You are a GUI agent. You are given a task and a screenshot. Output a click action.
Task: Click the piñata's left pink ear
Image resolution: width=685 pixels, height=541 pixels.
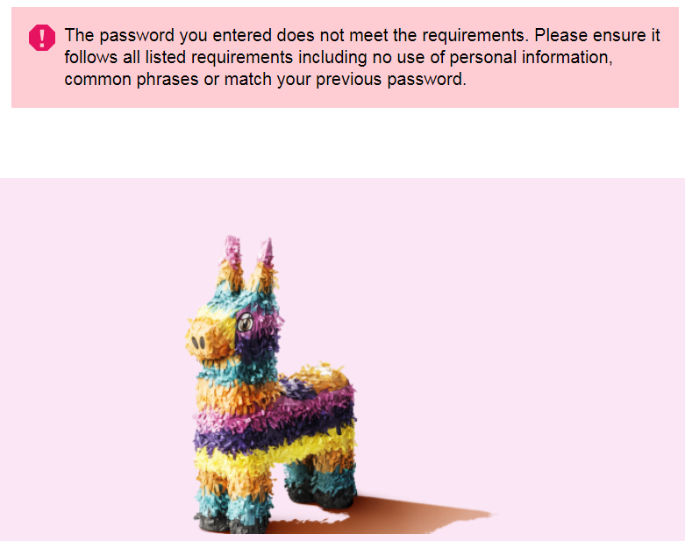tap(232, 253)
